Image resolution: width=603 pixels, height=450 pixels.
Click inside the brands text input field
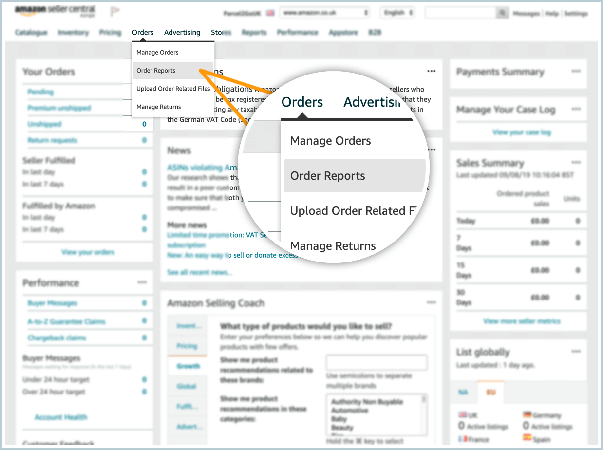376,362
